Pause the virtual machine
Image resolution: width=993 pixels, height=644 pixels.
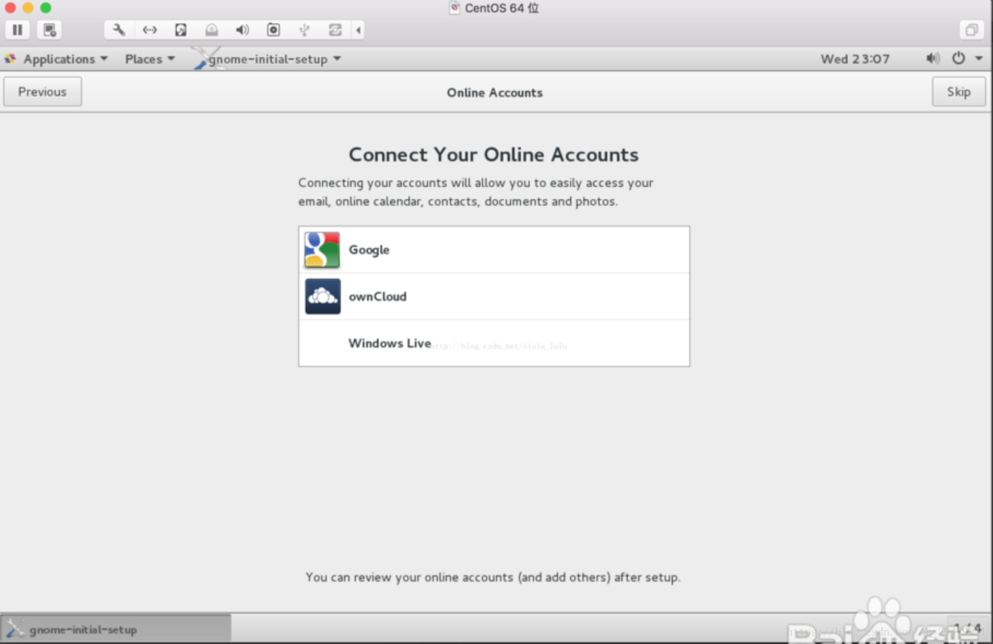[18, 30]
